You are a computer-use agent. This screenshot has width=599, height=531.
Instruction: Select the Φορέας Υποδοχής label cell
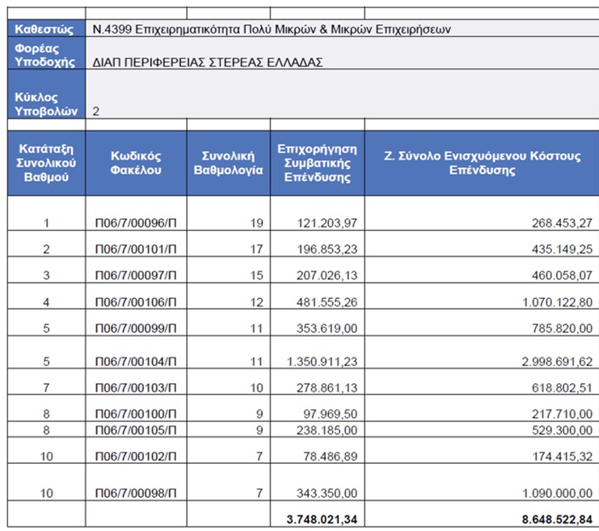pyautogui.click(x=46, y=53)
